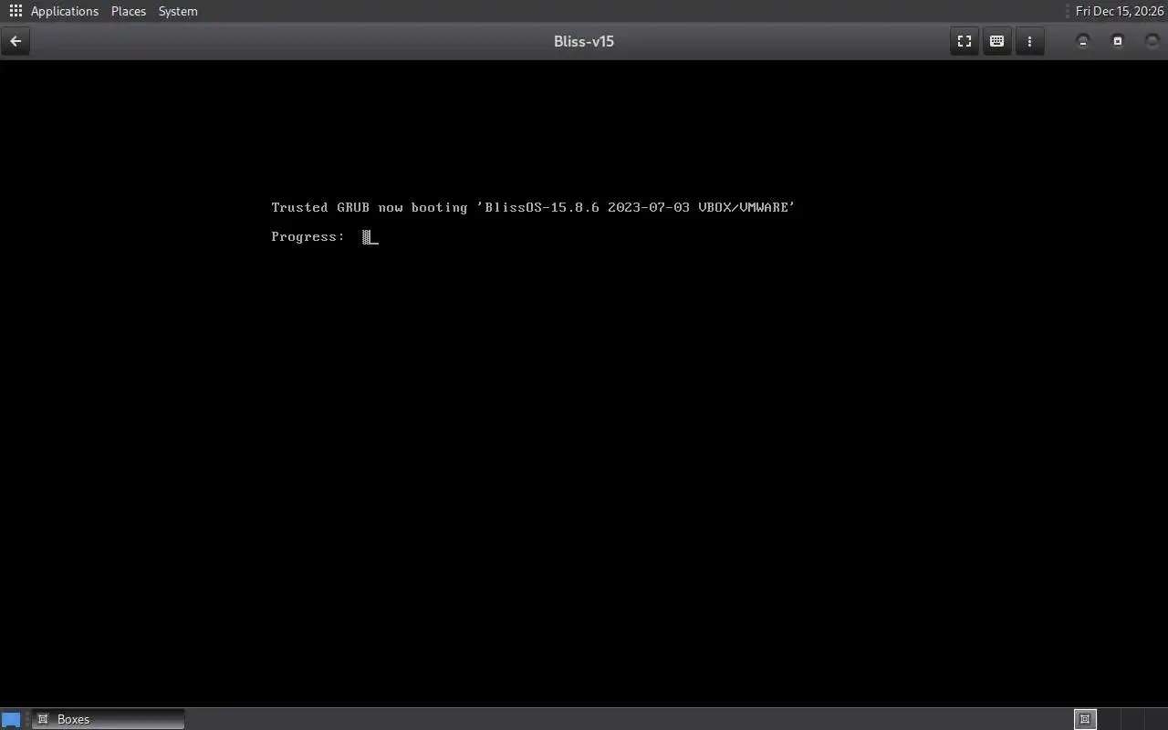Minimize the Boxes window
Image resolution: width=1168 pixels, height=730 pixels.
[x=1083, y=41]
